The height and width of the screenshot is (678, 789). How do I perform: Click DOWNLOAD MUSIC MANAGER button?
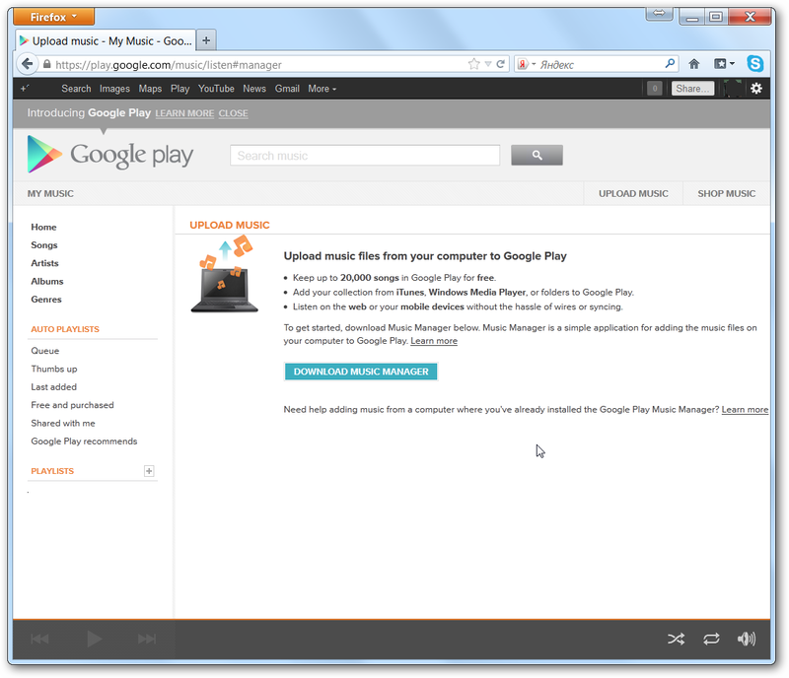(x=361, y=372)
